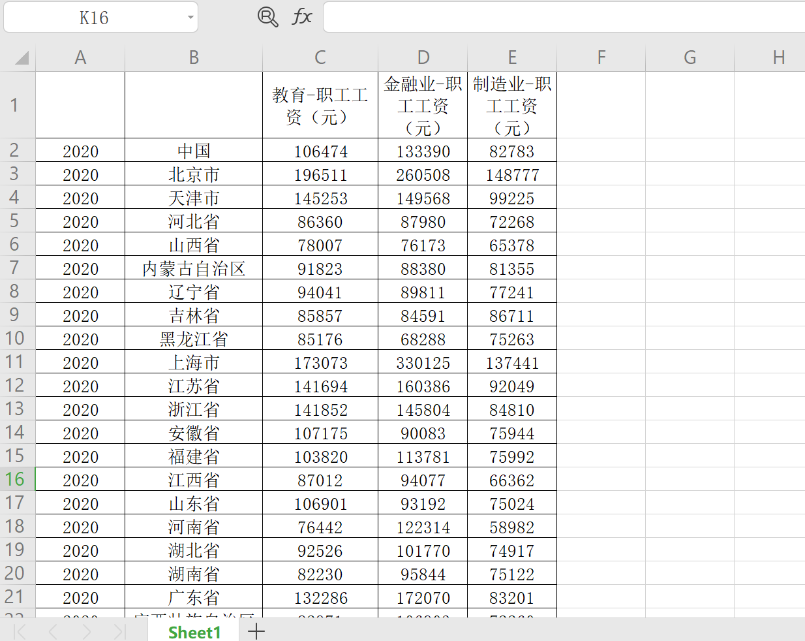The height and width of the screenshot is (641, 805).
Task: Go to first sheet navigation arrow
Action: point(20,631)
